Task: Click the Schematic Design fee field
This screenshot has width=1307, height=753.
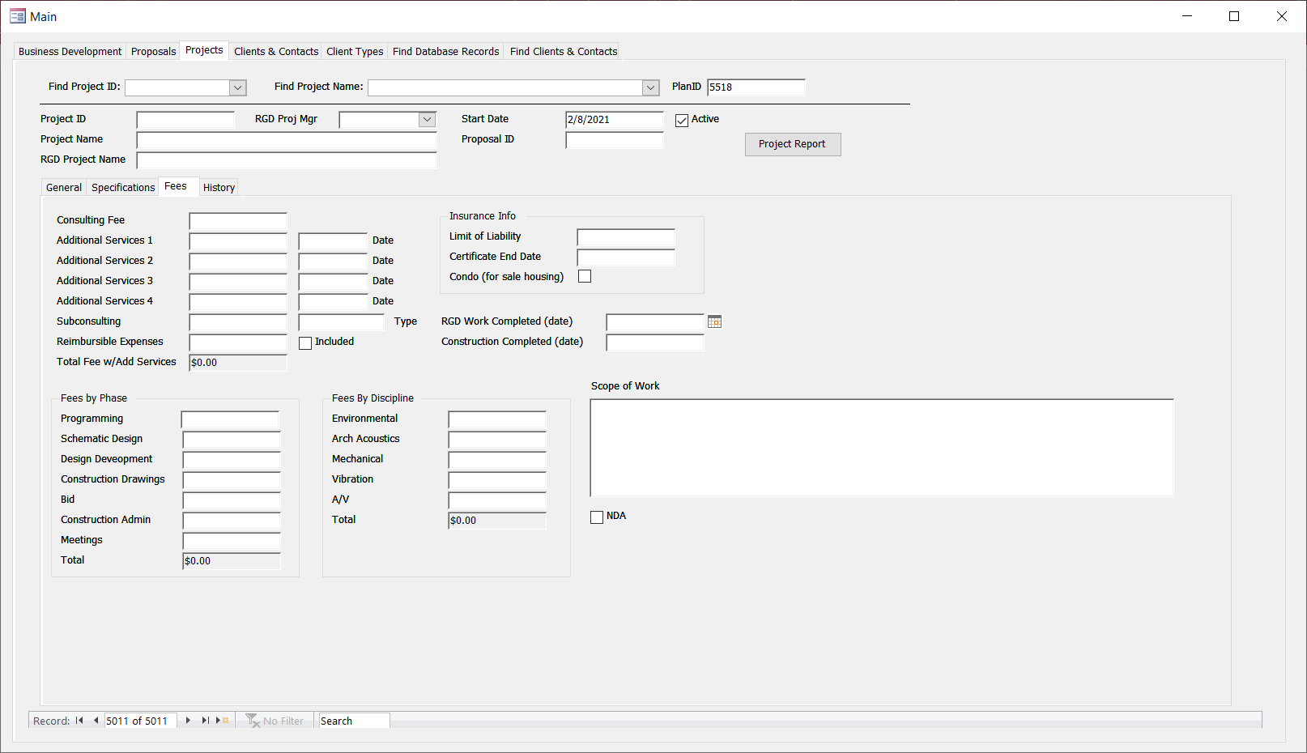Action: pyautogui.click(x=232, y=440)
